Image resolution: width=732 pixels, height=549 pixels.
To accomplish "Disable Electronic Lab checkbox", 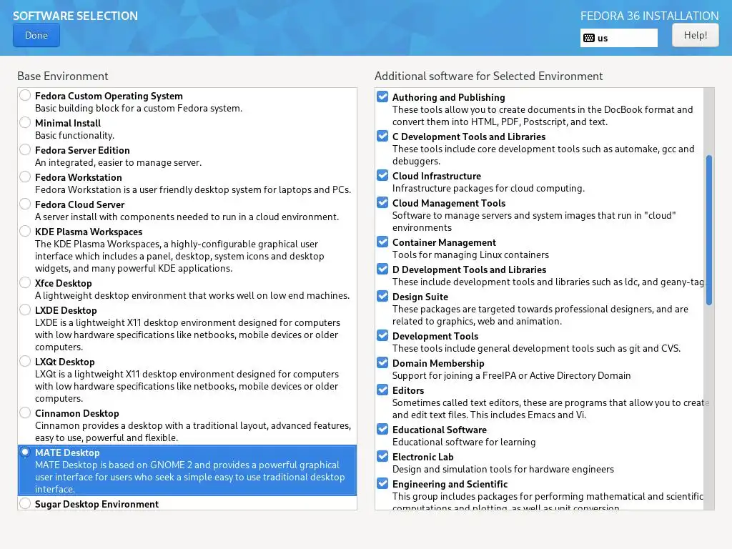I will click(x=382, y=456).
